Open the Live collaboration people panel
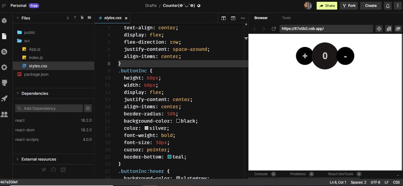Viewport: 403px width, 186px height. [4, 114]
